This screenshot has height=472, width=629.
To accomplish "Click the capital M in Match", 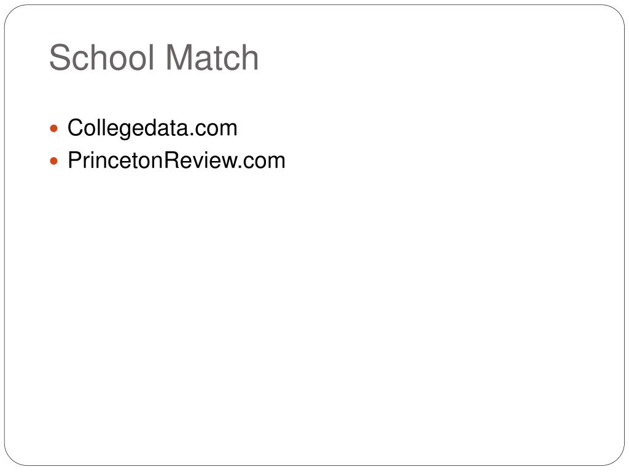I will [x=178, y=57].
